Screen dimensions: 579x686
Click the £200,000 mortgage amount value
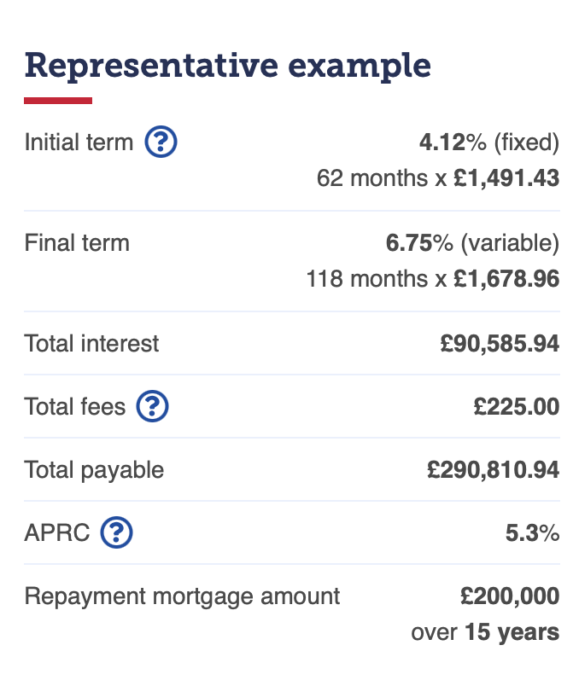(x=510, y=596)
